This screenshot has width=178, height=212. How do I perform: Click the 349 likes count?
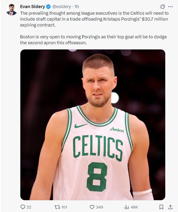click(100, 207)
